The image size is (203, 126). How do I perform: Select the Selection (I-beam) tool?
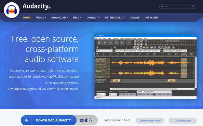tap(135, 41)
